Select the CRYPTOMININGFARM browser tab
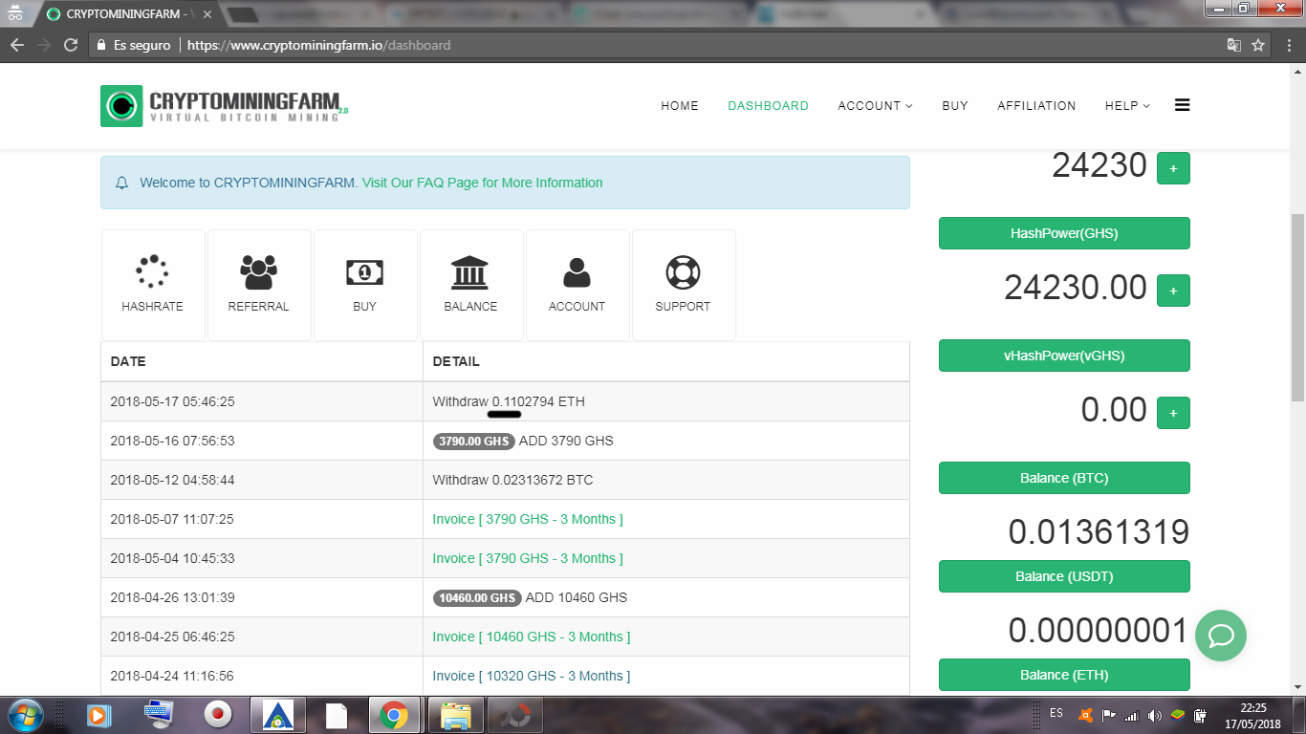 point(129,14)
